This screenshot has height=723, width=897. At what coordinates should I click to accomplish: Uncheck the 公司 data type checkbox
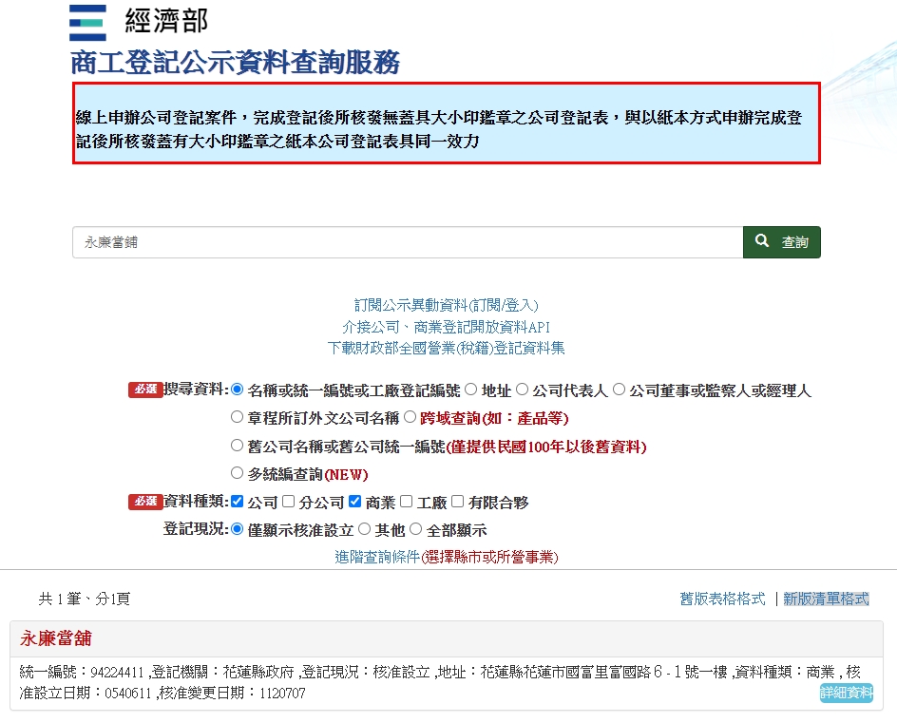[x=237, y=501]
